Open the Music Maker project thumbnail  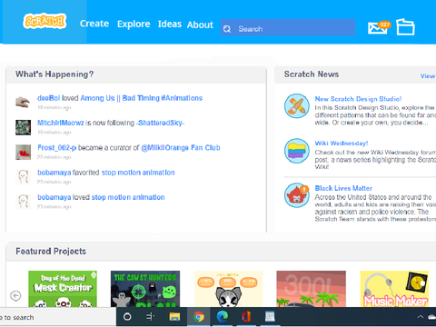click(x=394, y=289)
